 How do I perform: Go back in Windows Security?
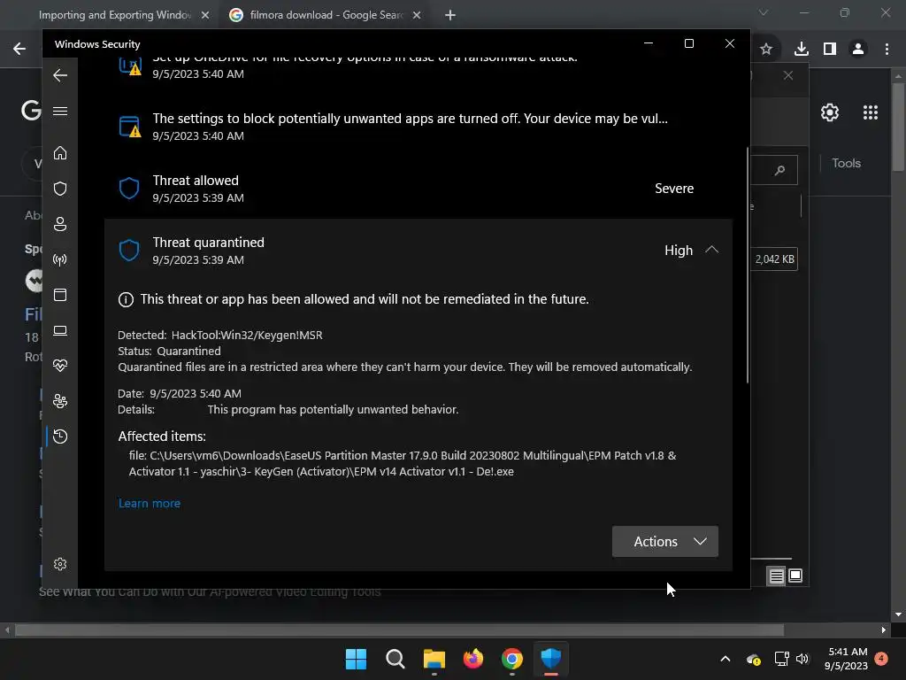(60, 75)
